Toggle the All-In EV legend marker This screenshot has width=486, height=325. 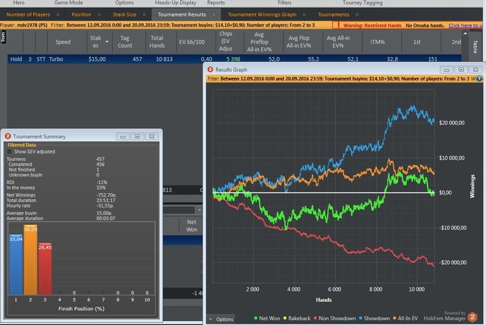pos(394,318)
